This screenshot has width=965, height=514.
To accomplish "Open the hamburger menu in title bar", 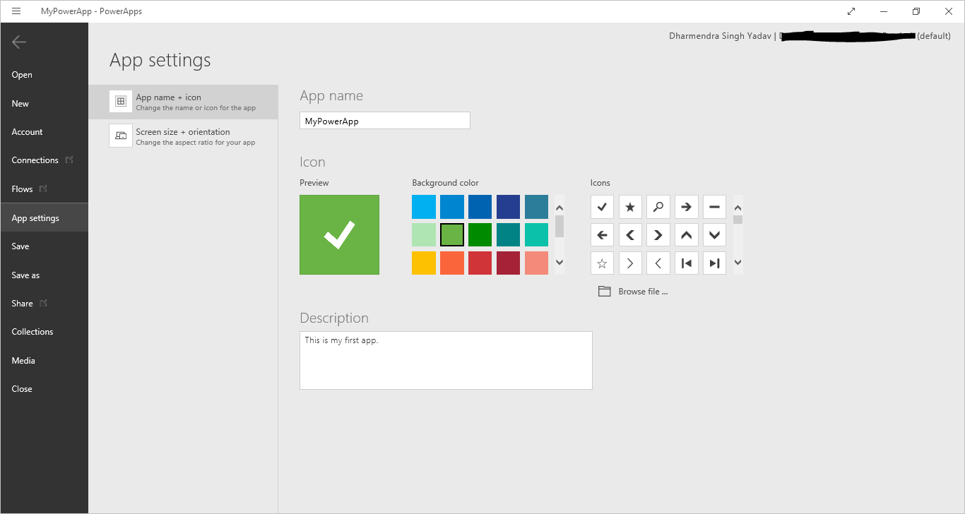I will point(16,11).
